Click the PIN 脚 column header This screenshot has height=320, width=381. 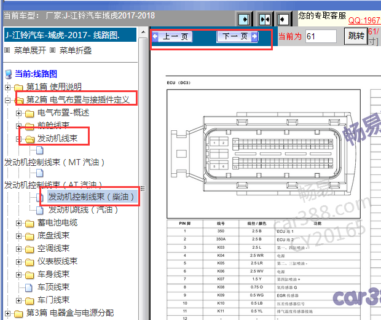point(185,224)
